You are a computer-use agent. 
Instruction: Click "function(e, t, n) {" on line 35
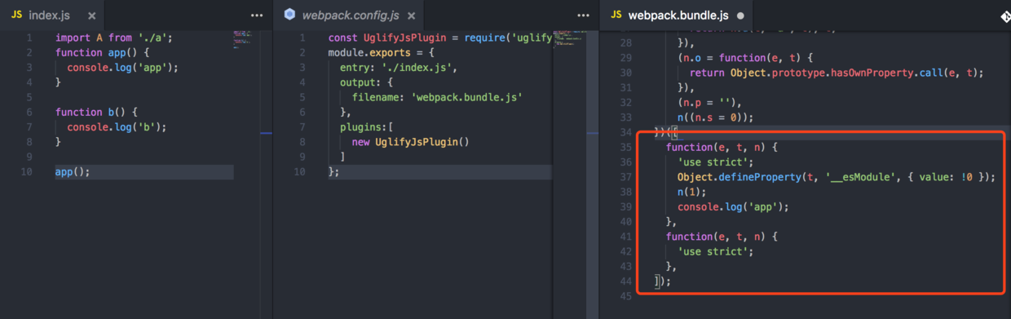tap(722, 147)
